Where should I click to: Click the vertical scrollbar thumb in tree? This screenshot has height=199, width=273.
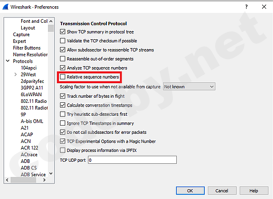click(x=51, y=28)
